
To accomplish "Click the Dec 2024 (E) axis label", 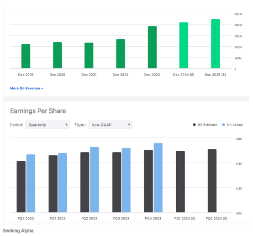I will click(x=184, y=75).
